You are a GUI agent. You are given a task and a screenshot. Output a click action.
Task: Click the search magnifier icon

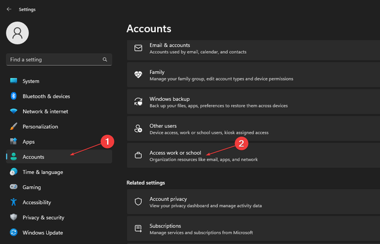[104, 60]
